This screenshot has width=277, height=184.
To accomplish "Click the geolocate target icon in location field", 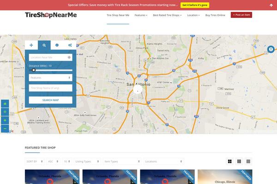I will (x=69, y=57).
